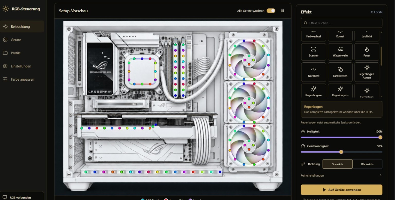Image resolution: width=395 pixels, height=200 pixels.
Task: Click the ROG Crosshair display in preview
Action: click(100, 69)
